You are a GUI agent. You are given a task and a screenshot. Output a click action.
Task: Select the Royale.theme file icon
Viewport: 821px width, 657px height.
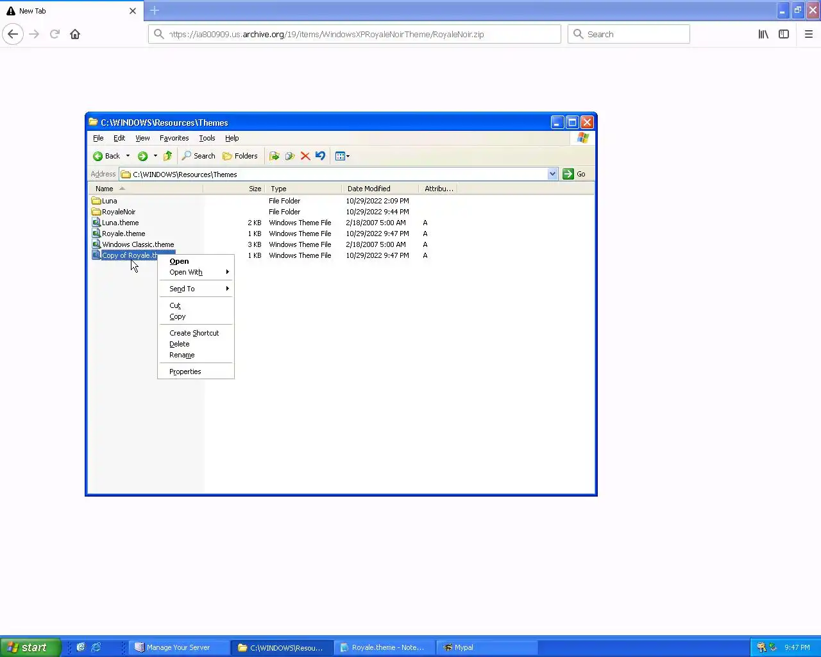click(96, 234)
